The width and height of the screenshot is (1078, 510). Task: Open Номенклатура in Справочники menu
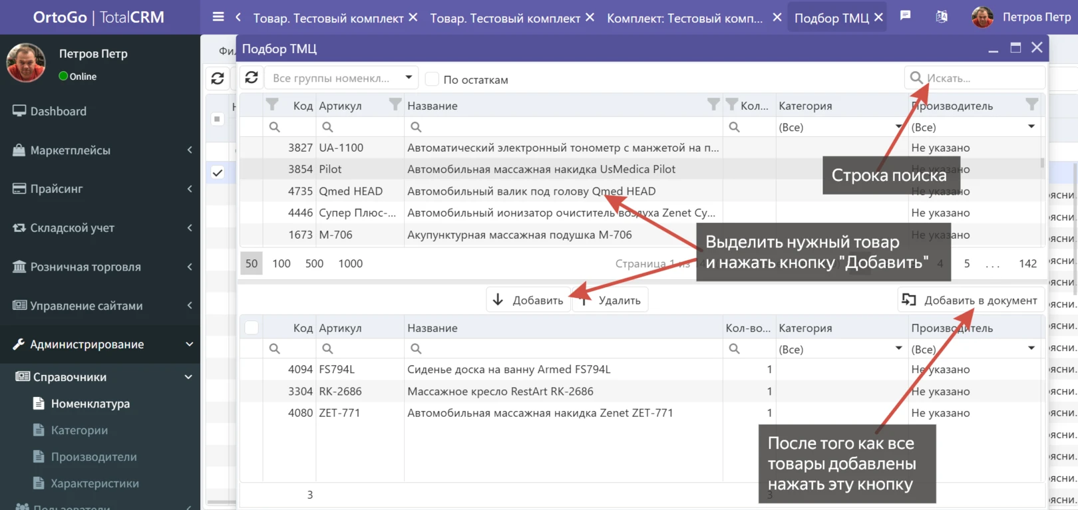(x=90, y=404)
